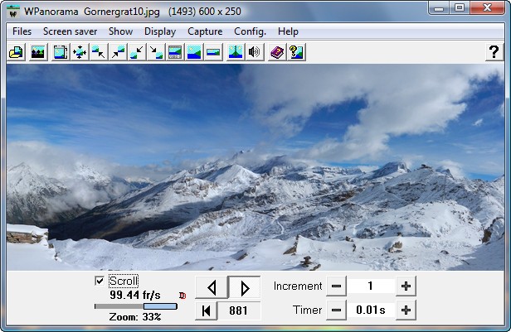Click the small red marker beside fr/s
Image resolution: width=511 pixels, height=332 pixels.
coord(182,296)
